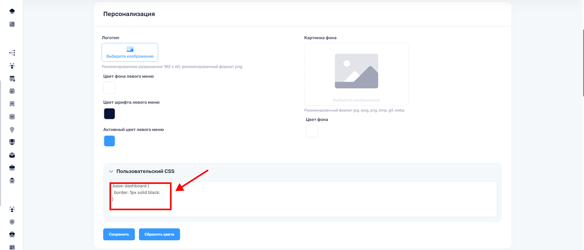Open the bar chart analytics sidebar icon
Screen dimensions: 584x250
click(12, 24)
